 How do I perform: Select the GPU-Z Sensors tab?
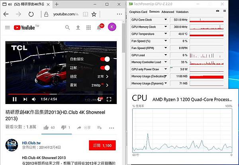point(154,12)
